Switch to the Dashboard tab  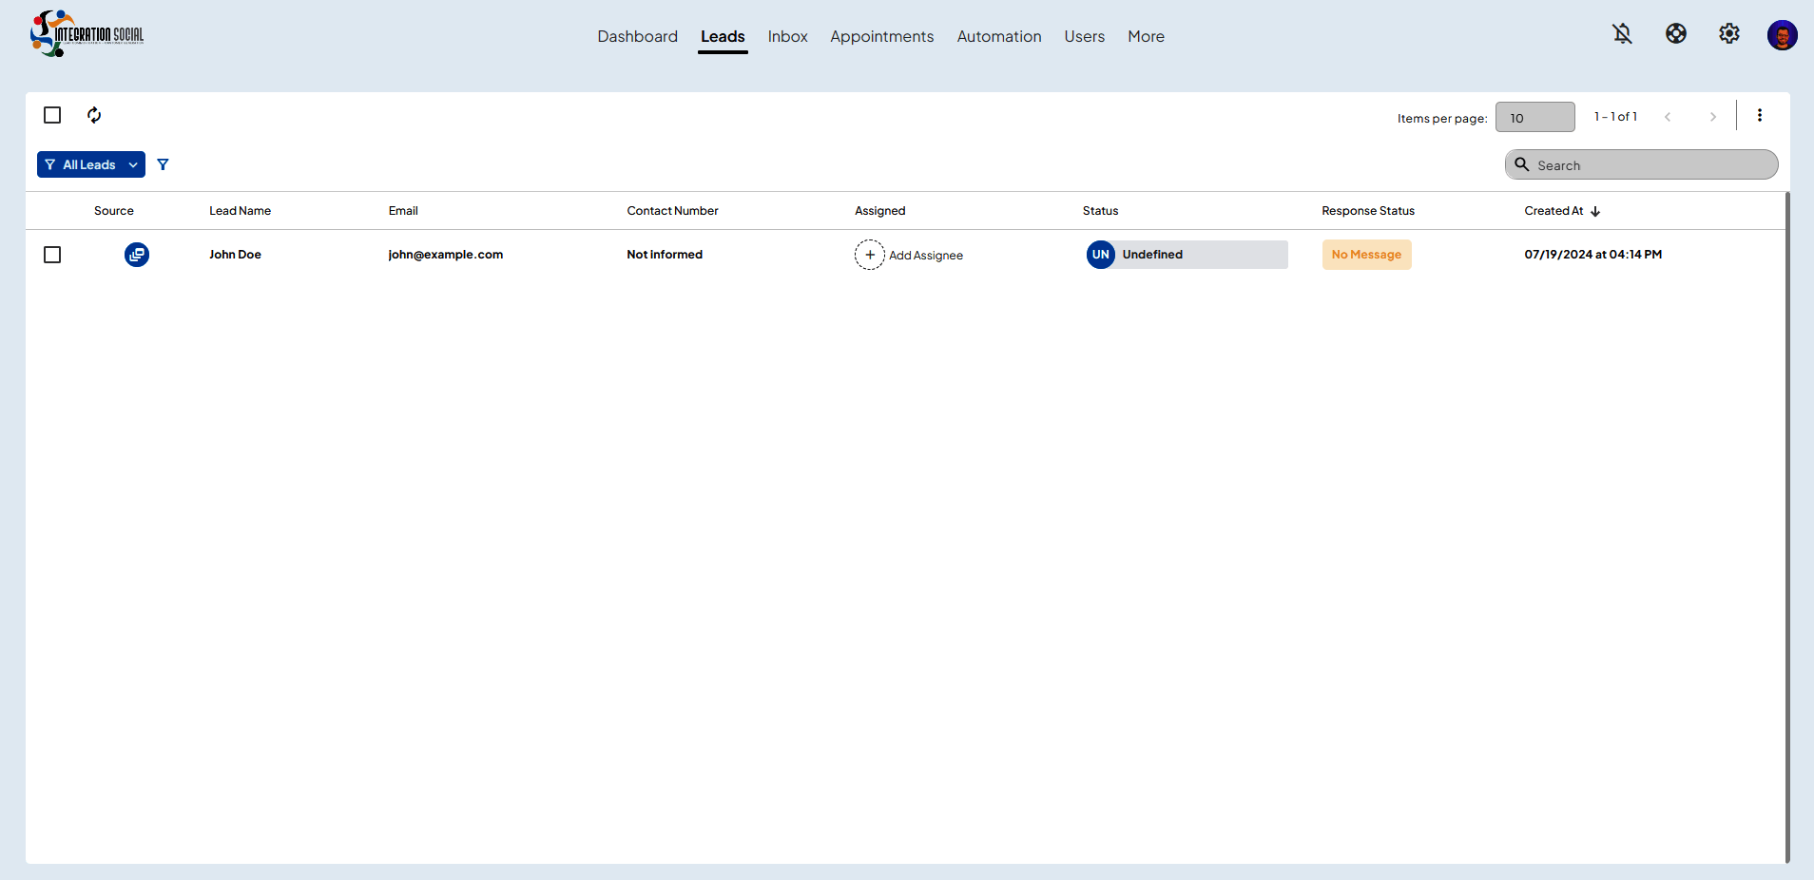[x=637, y=36]
